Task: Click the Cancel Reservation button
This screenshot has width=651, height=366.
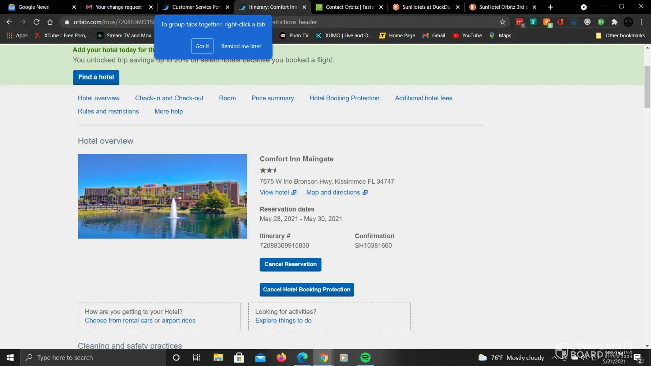Action: pos(290,264)
